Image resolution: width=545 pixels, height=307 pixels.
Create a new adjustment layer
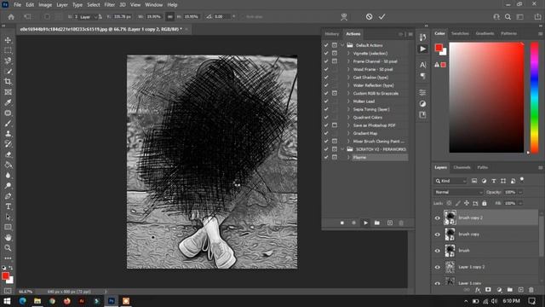click(x=499, y=290)
